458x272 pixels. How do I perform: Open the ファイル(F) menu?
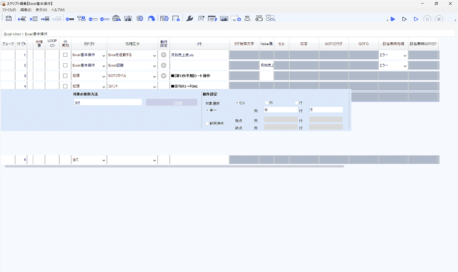pyautogui.click(x=9, y=10)
